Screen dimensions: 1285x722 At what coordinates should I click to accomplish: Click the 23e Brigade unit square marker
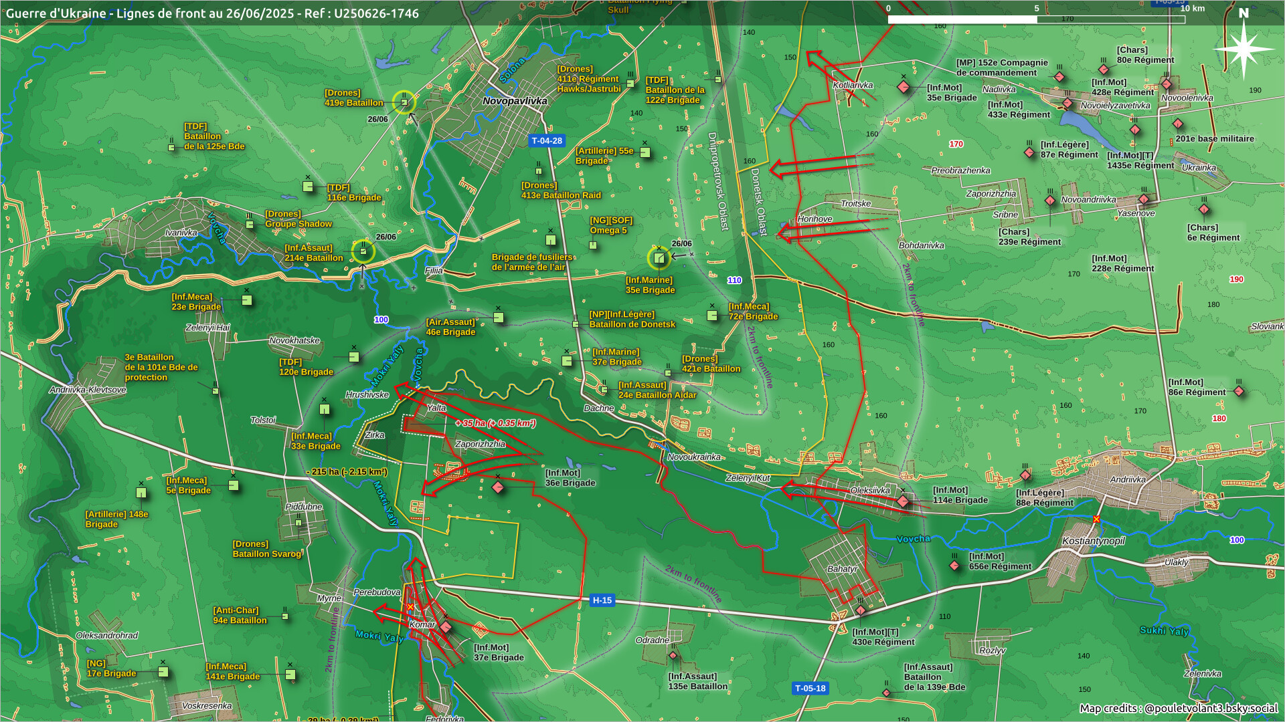point(246,300)
